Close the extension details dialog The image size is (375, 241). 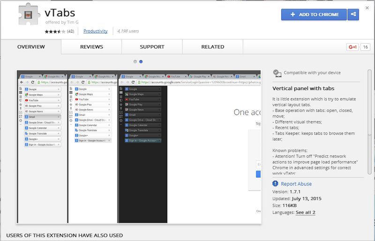[x=367, y=8]
